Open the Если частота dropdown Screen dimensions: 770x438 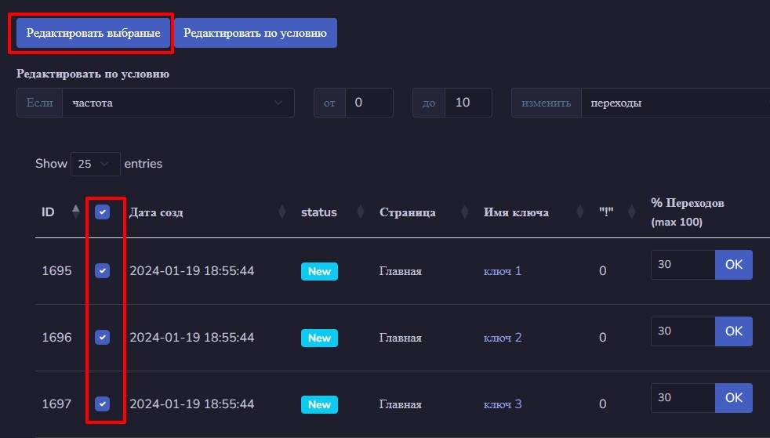pos(178,103)
